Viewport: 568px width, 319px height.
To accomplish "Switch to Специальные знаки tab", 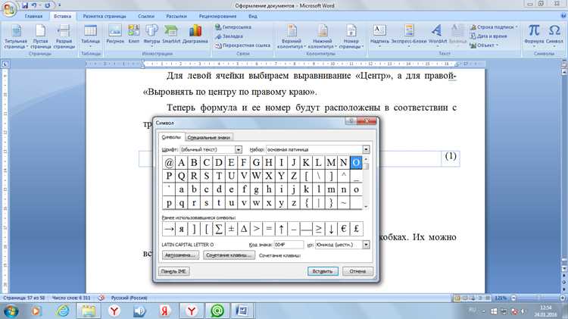I will point(209,137).
